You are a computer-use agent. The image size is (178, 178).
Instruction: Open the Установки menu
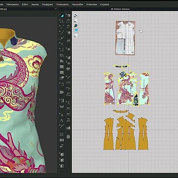coord(91,4)
